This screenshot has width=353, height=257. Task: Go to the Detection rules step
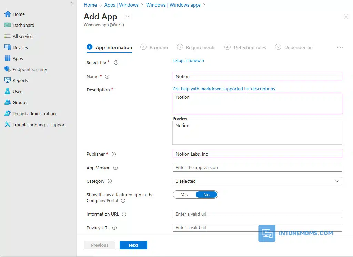click(x=245, y=47)
